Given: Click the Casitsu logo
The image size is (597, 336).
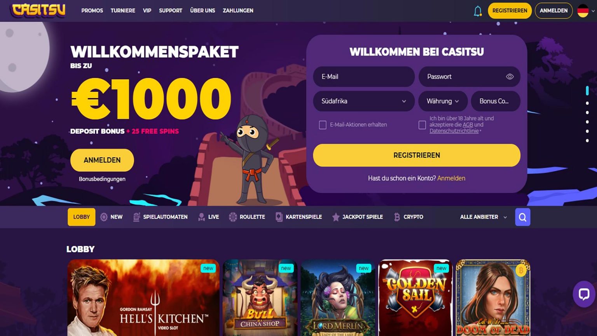Looking at the screenshot, I should (x=39, y=10).
